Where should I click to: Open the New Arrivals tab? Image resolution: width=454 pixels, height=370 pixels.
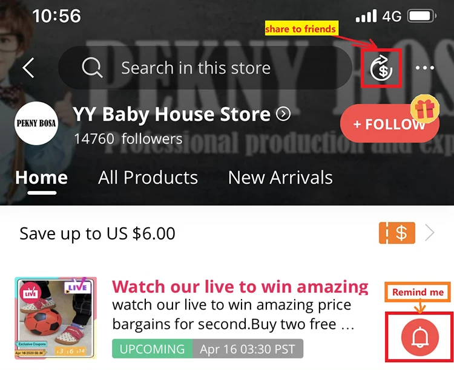pyautogui.click(x=280, y=177)
